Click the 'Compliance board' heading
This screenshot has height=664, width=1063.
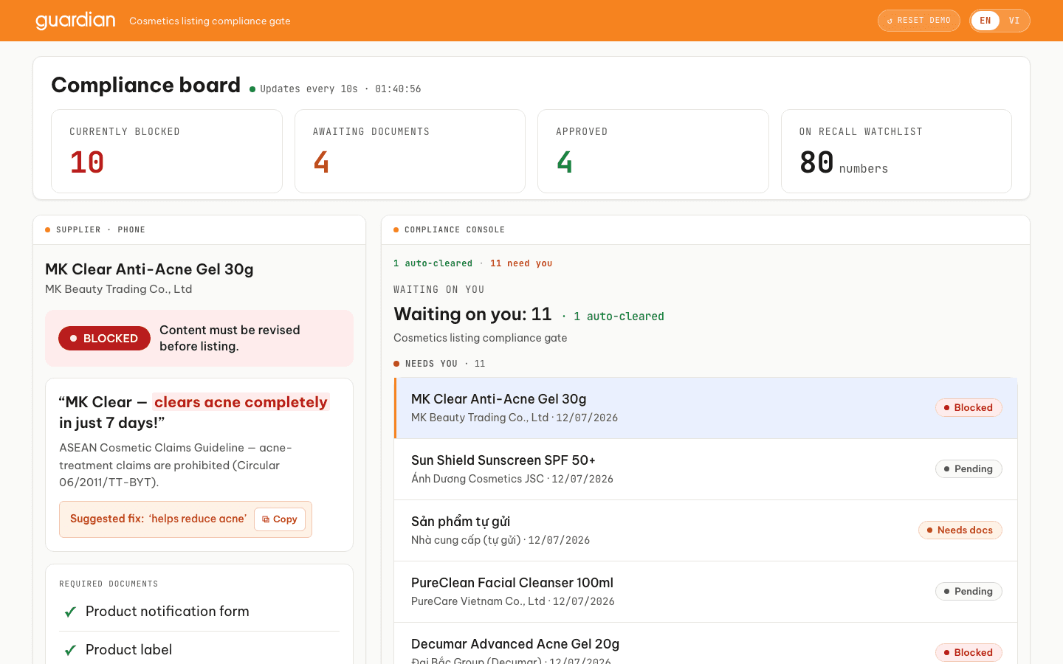point(146,85)
